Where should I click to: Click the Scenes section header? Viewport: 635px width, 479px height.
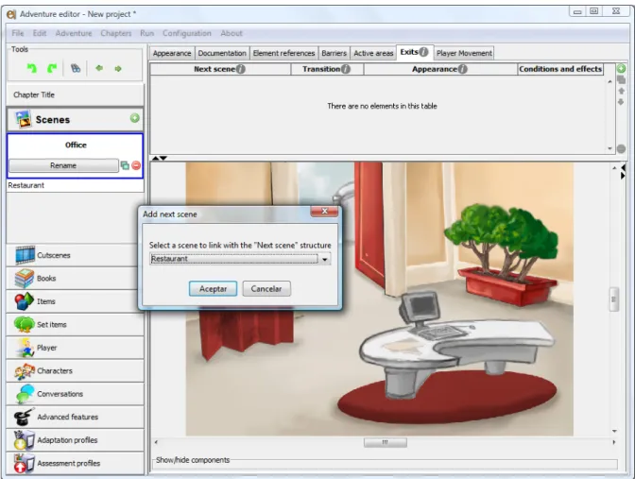[75, 119]
